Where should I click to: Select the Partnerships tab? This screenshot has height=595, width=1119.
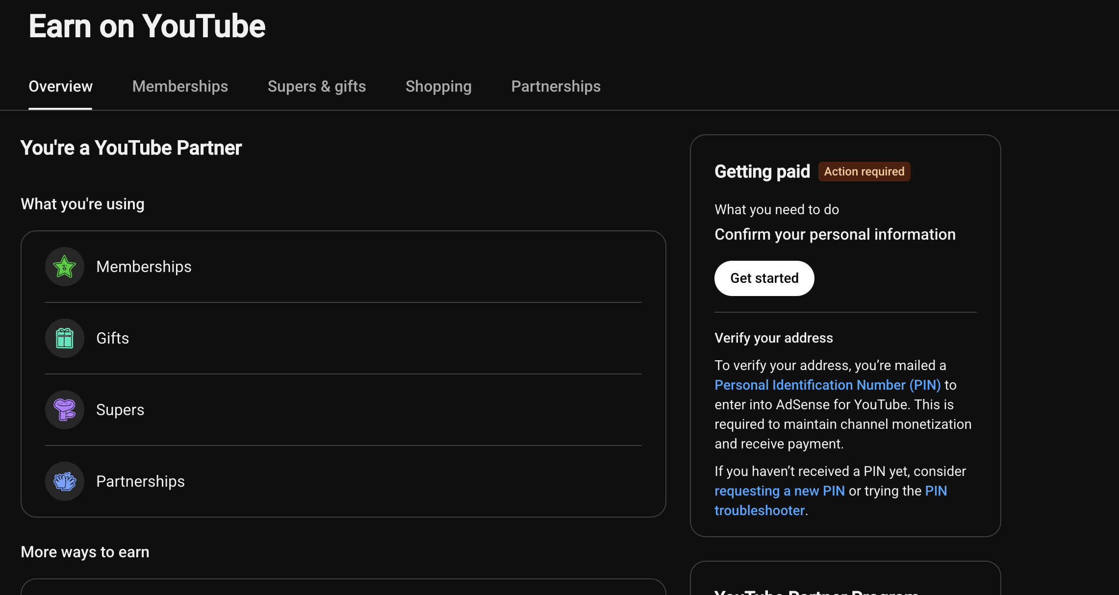pyautogui.click(x=556, y=86)
